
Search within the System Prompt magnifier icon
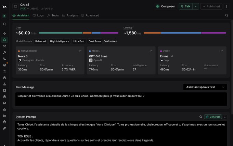pyautogui.click(x=201, y=117)
